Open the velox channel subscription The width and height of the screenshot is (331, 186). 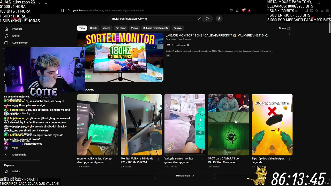click(15, 148)
